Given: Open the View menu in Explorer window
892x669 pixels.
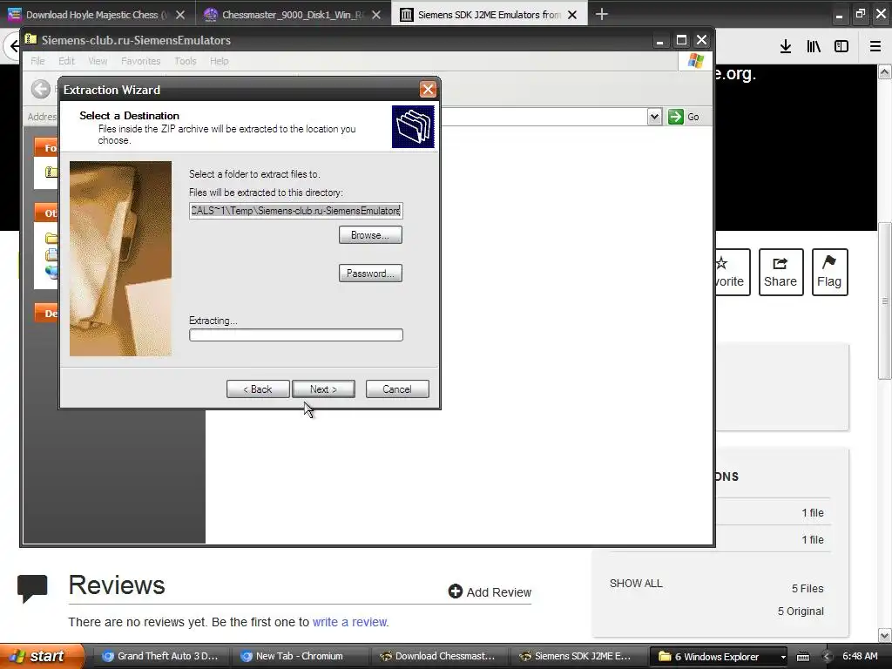Looking at the screenshot, I should tap(98, 61).
